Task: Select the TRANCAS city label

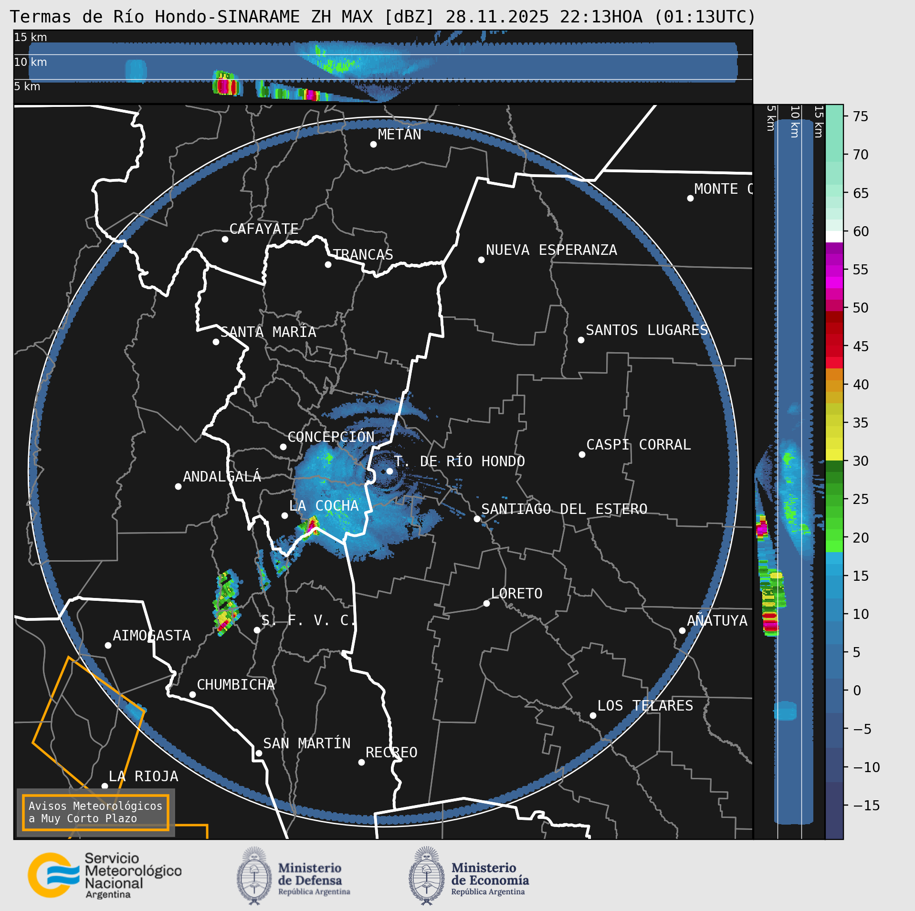Action: pos(363,254)
